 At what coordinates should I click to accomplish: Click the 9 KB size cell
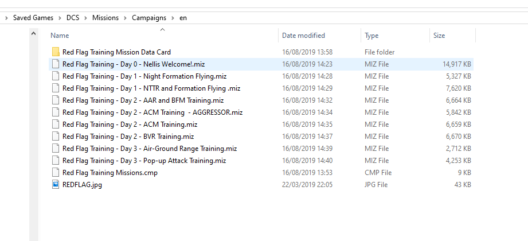coord(464,173)
